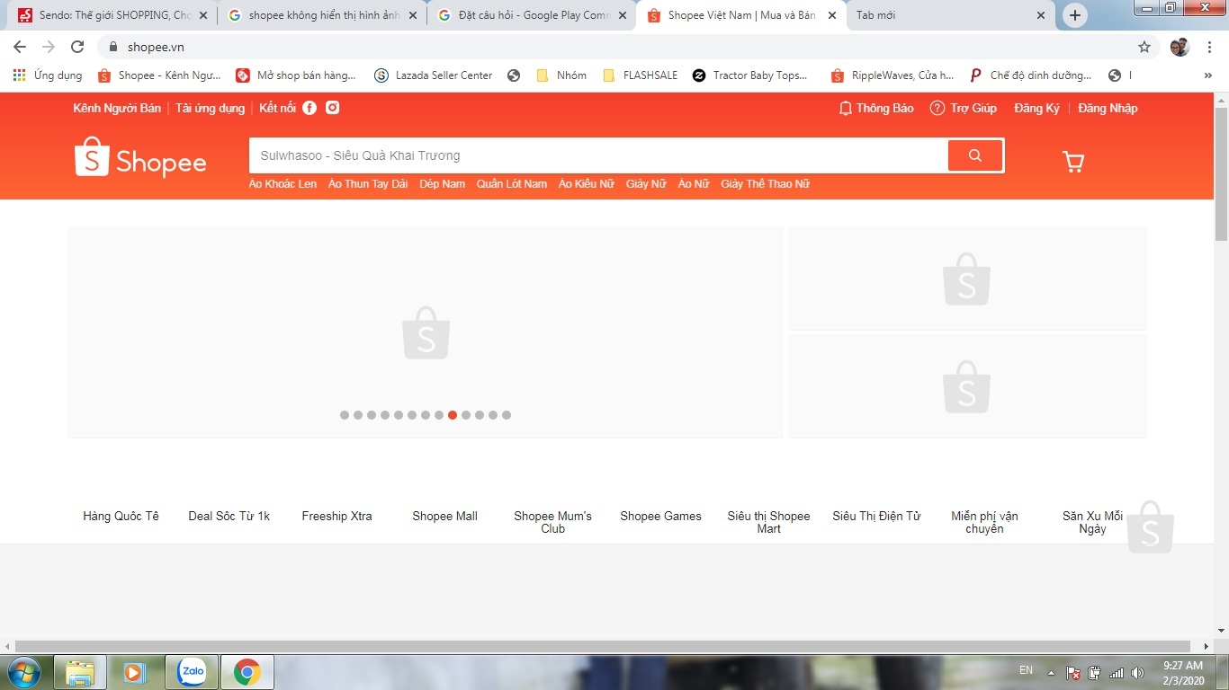Image resolution: width=1229 pixels, height=690 pixels.
Task: Open the shopping cart icon
Action: pos(1073,162)
